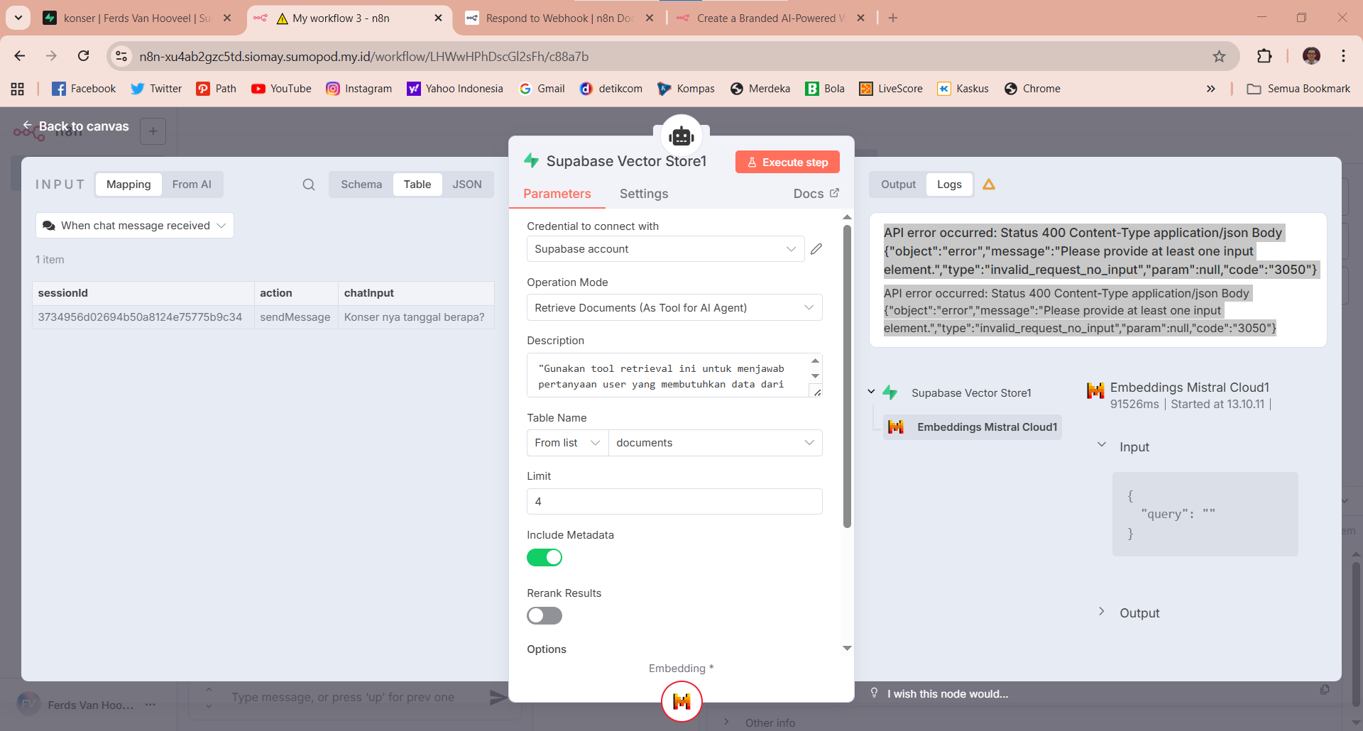Open the browser Extensions puzzle icon
Viewport: 1363px width, 731px height.
tap(1264, 56)
